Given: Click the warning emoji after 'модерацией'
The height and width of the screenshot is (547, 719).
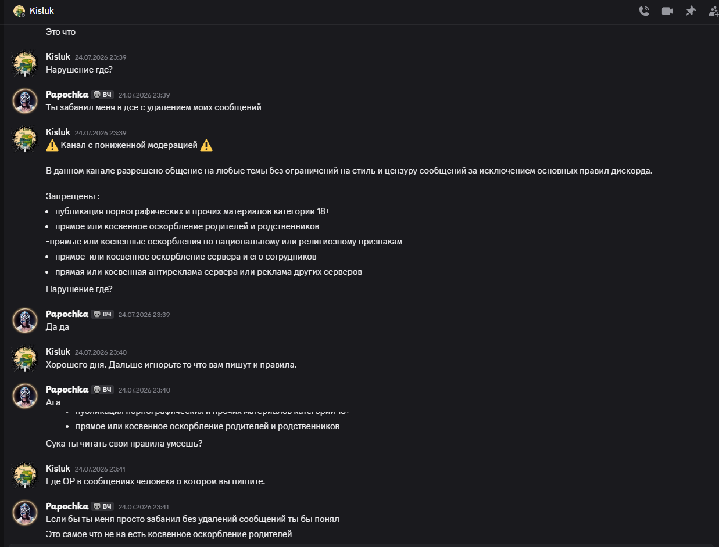Looking at the screenshot, I should (x=206, y=145).
